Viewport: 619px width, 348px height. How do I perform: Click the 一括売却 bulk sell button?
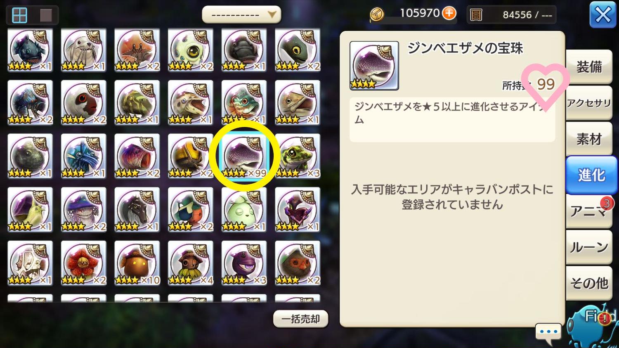point(300,319)
